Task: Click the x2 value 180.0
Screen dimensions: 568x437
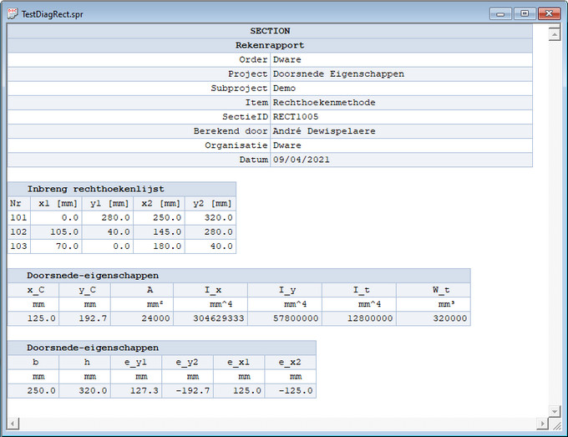Action: 167,246
